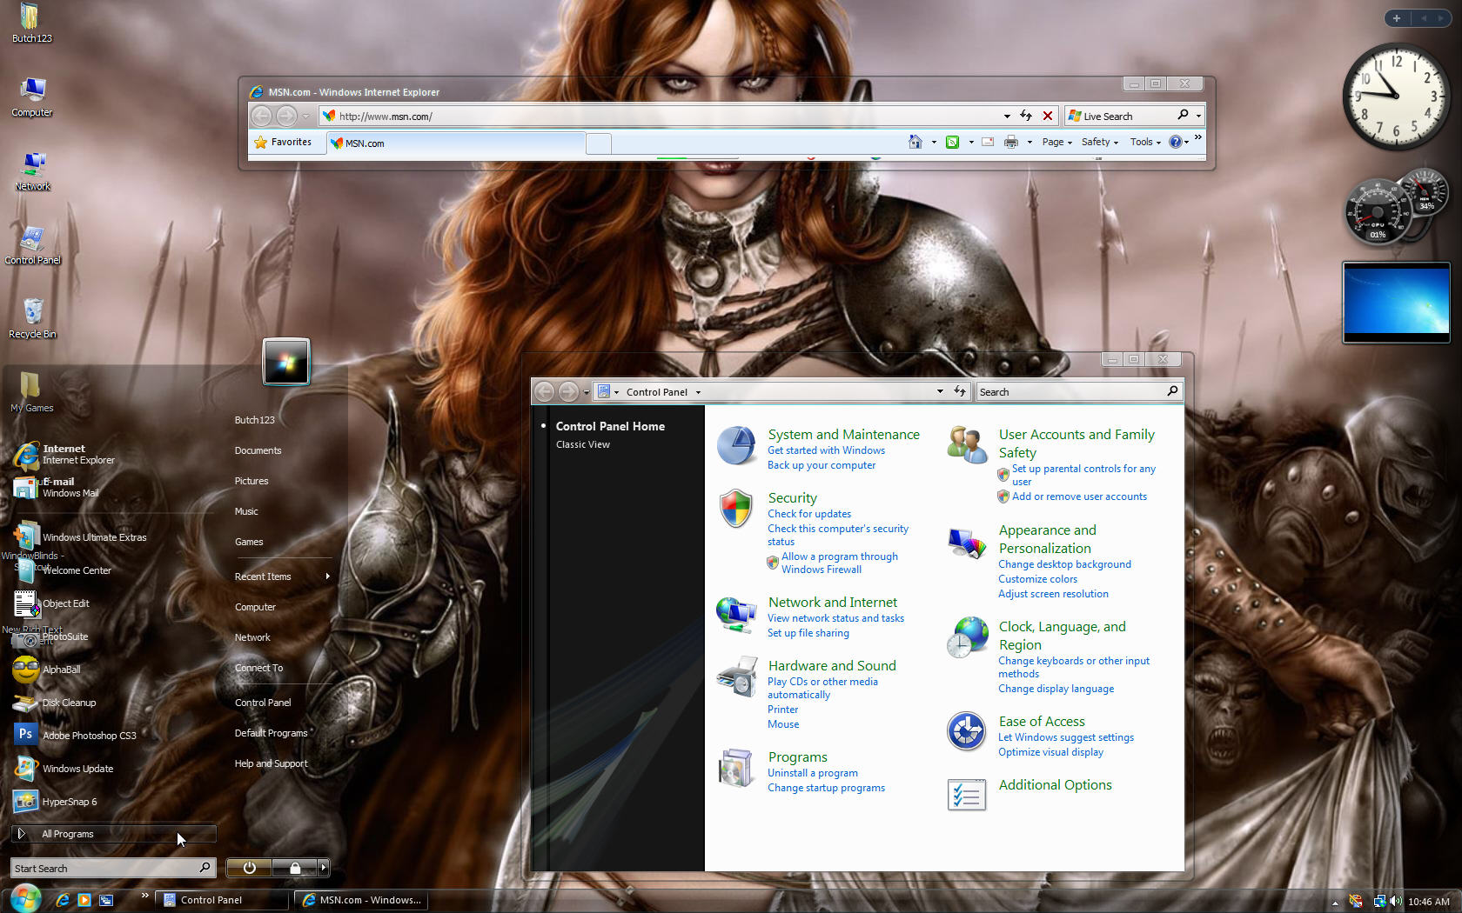
Task: Click the Change desktop background link
Action: pos(1064,564)
